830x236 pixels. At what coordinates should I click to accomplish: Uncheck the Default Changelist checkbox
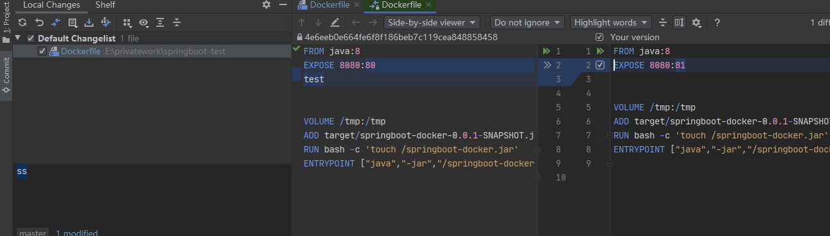pos(31,38)
